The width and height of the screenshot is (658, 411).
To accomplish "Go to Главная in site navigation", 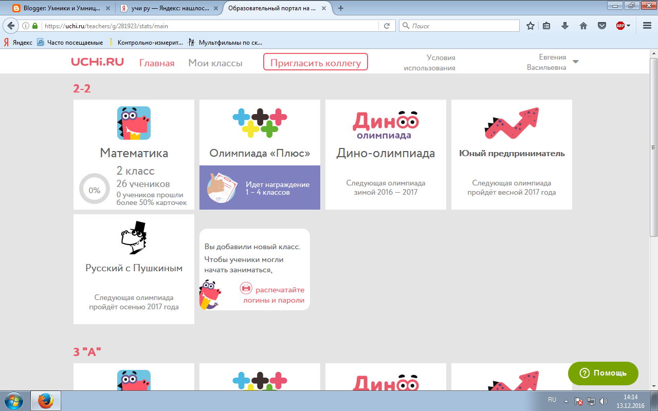I will (x=157, y=63).
